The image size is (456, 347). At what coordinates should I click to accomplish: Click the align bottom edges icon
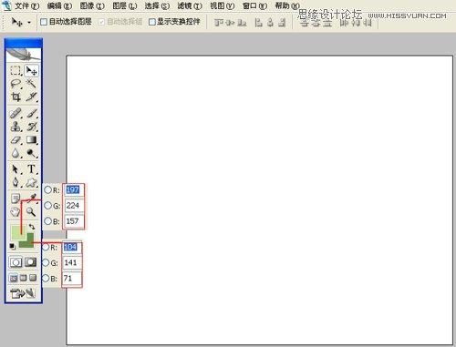pos(242,22)
